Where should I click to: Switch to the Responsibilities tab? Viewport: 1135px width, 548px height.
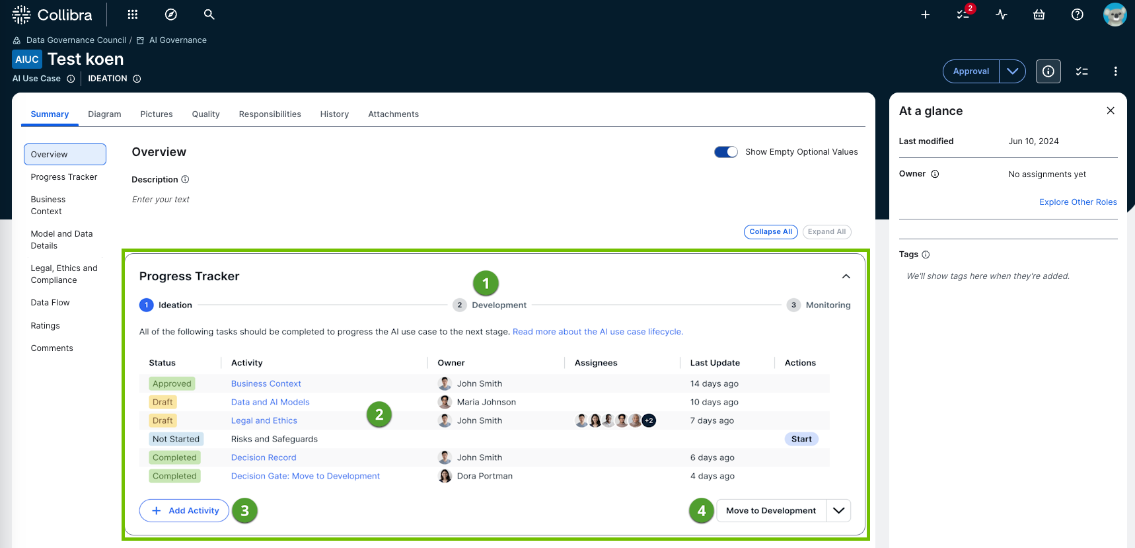270,114
